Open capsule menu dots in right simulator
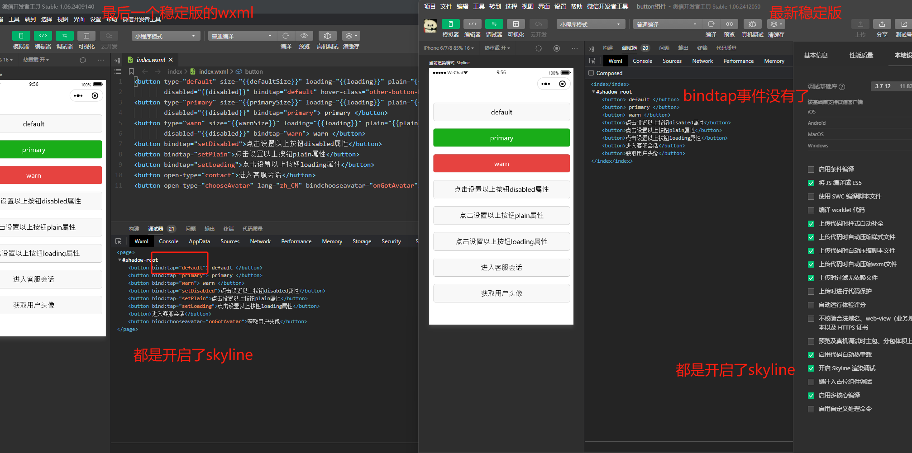The image size is (912, 453). pyautogui.click(x=546, y=84)
